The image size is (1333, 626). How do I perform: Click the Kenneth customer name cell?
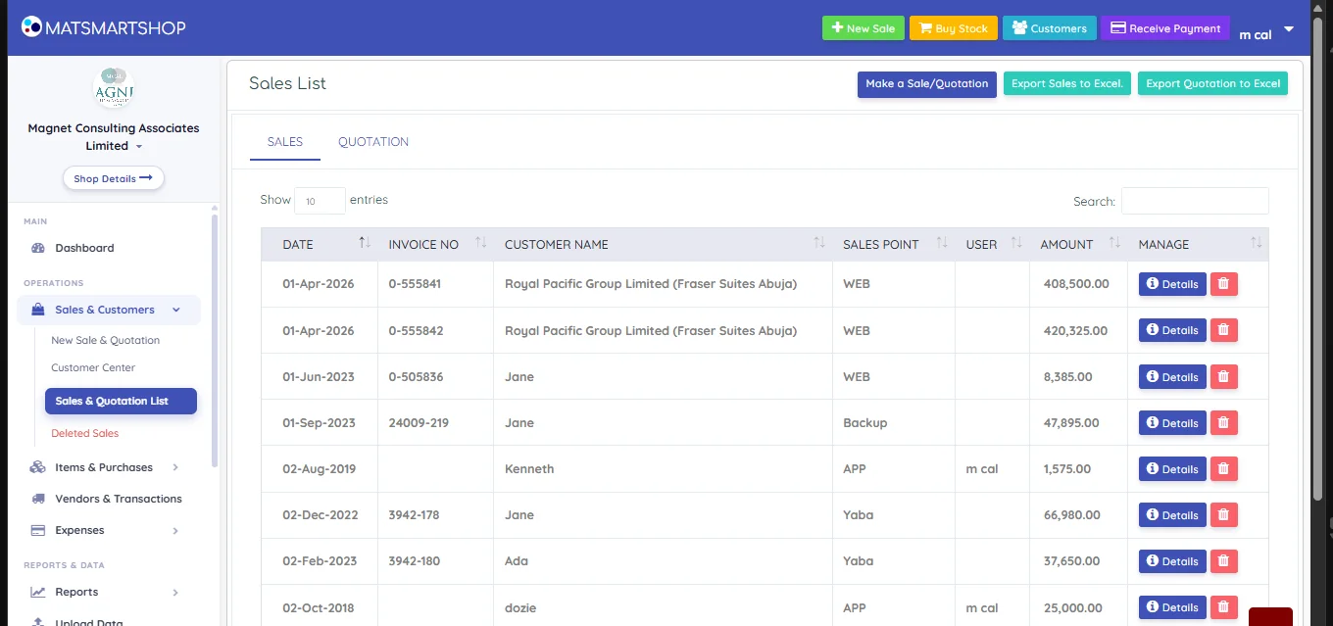click(x=664, y=468)
